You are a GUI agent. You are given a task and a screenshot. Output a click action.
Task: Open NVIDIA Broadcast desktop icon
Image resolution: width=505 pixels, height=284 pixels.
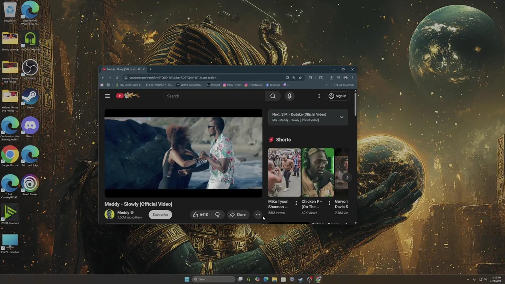pyautogui.click(x=10, y=214)
